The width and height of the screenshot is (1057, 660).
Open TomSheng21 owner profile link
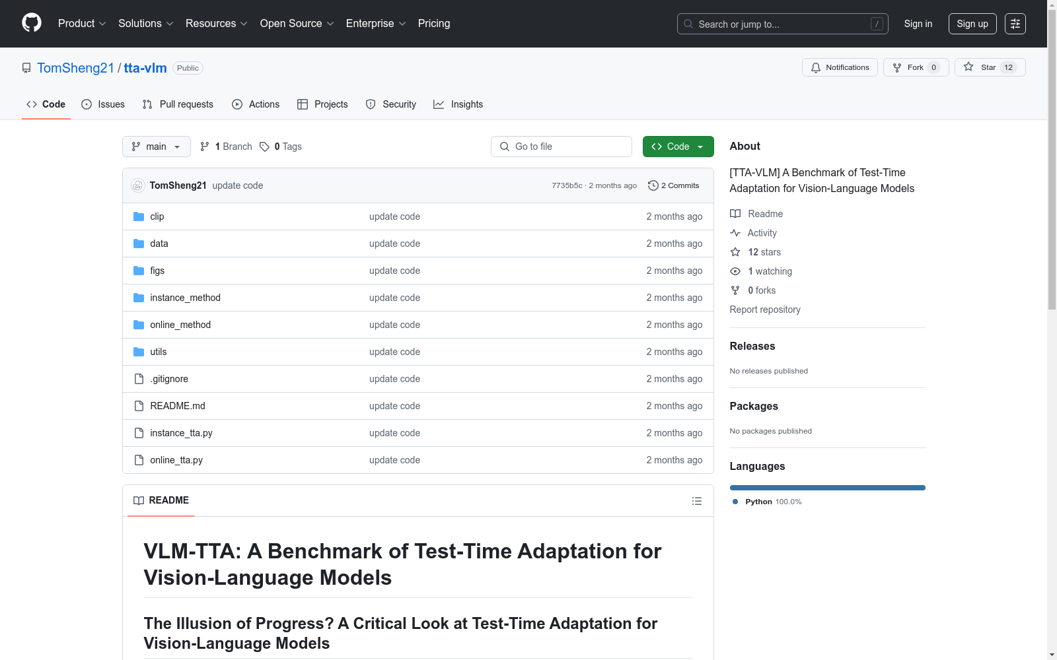pos(76,68)
